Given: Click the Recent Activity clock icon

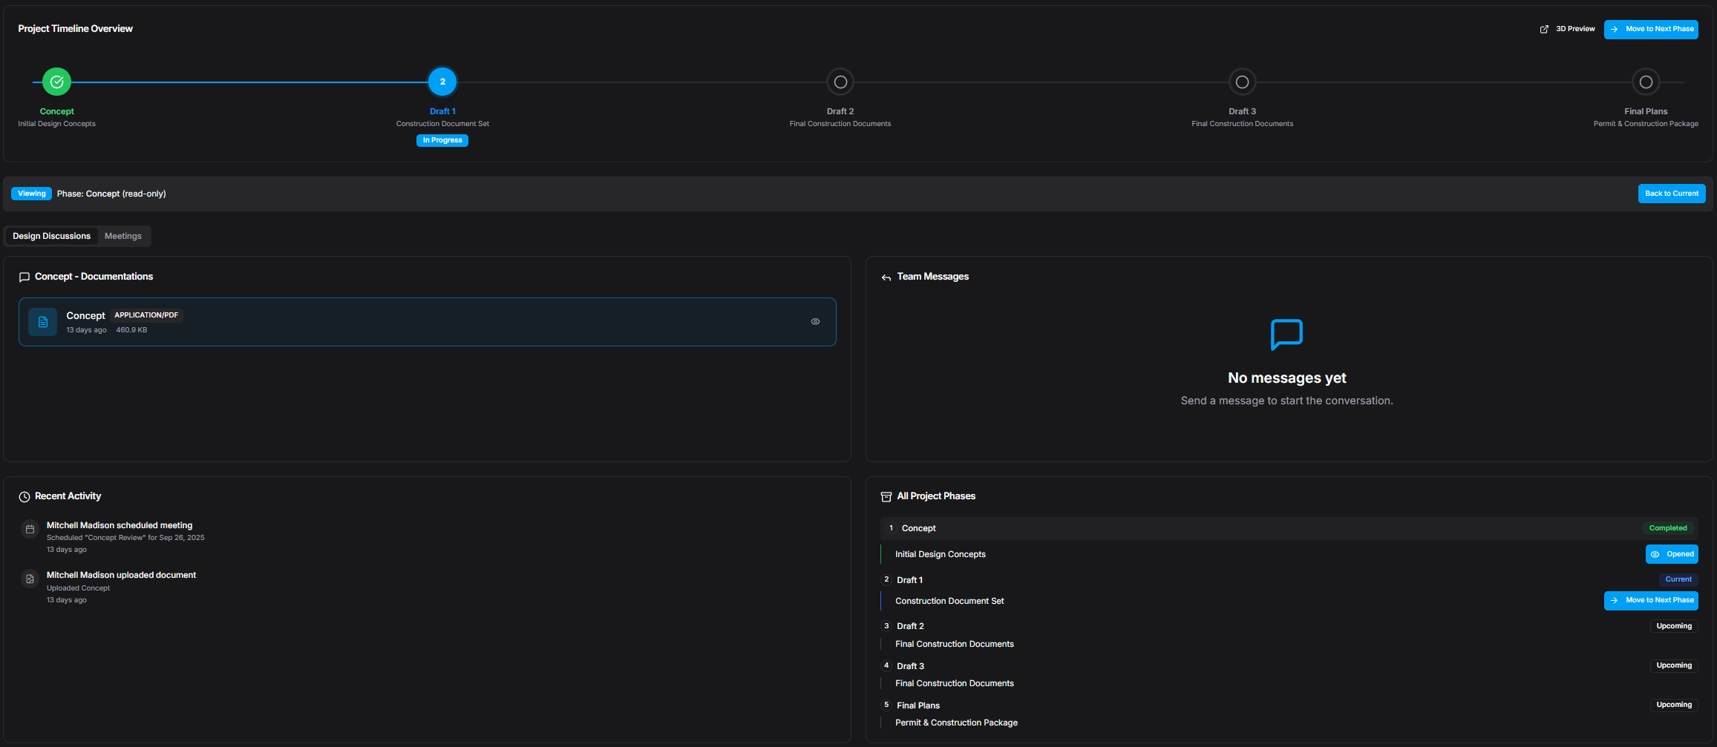Looking at the screenshot, I should 24,497.
